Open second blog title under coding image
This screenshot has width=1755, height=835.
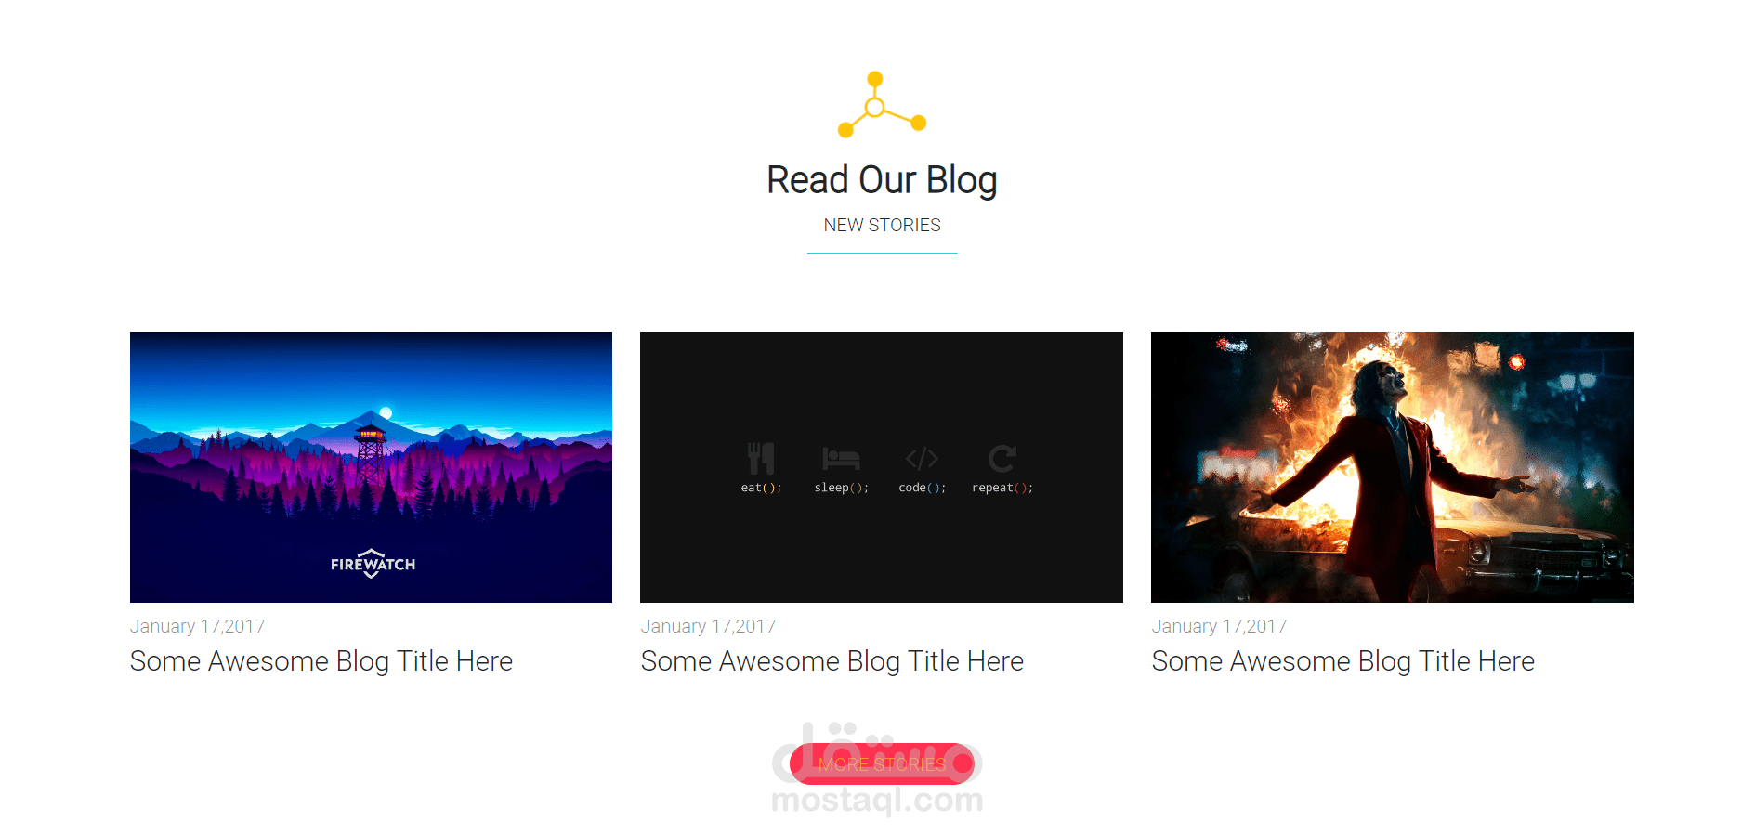coord(832,661)
